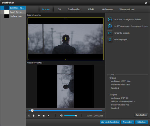Jump to previous frame in player

click(29, 116)
